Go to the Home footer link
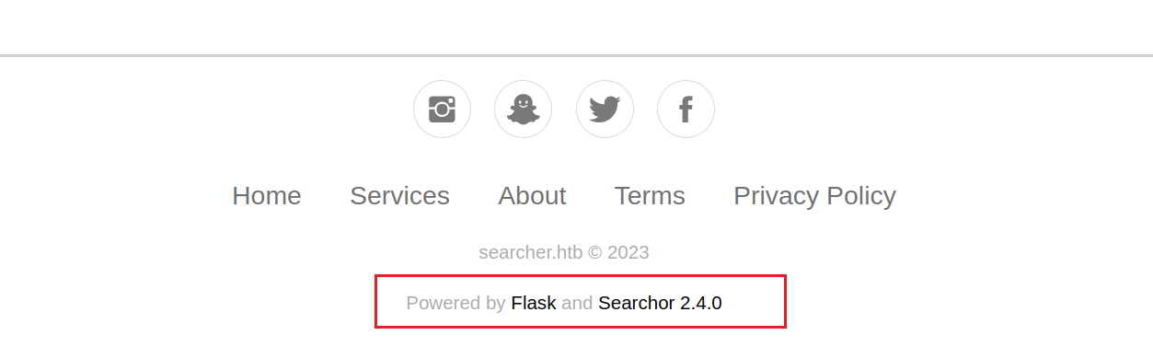The height and width of the screenshot is (347, 1153). pos(267,196)
